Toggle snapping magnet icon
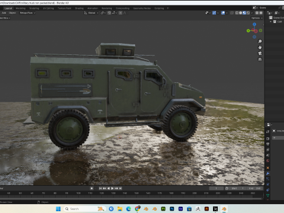 click(x=109, y=13)
